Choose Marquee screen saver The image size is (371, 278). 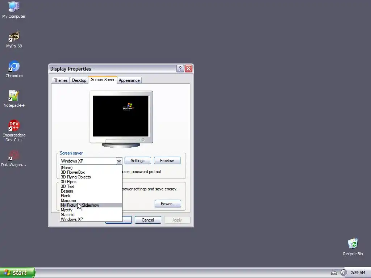[x=91, y=201]
